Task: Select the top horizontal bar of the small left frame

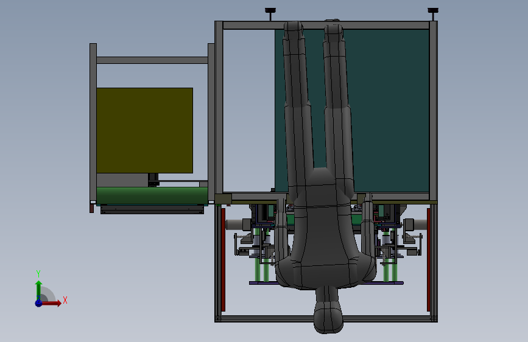Action: pos(152,60)
